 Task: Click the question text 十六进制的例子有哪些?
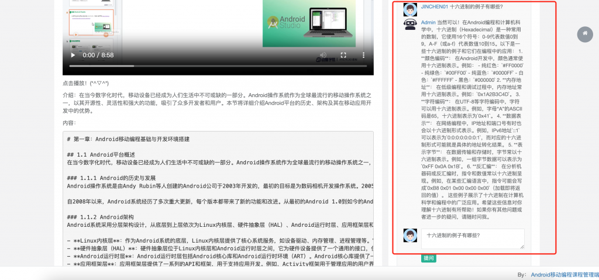(476, 6)
